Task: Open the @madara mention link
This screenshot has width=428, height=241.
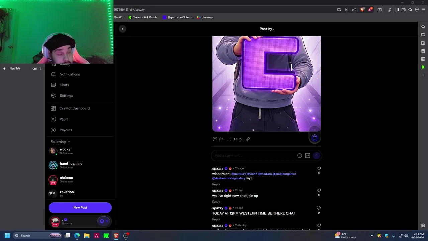Action: click(x=265, y=174)
